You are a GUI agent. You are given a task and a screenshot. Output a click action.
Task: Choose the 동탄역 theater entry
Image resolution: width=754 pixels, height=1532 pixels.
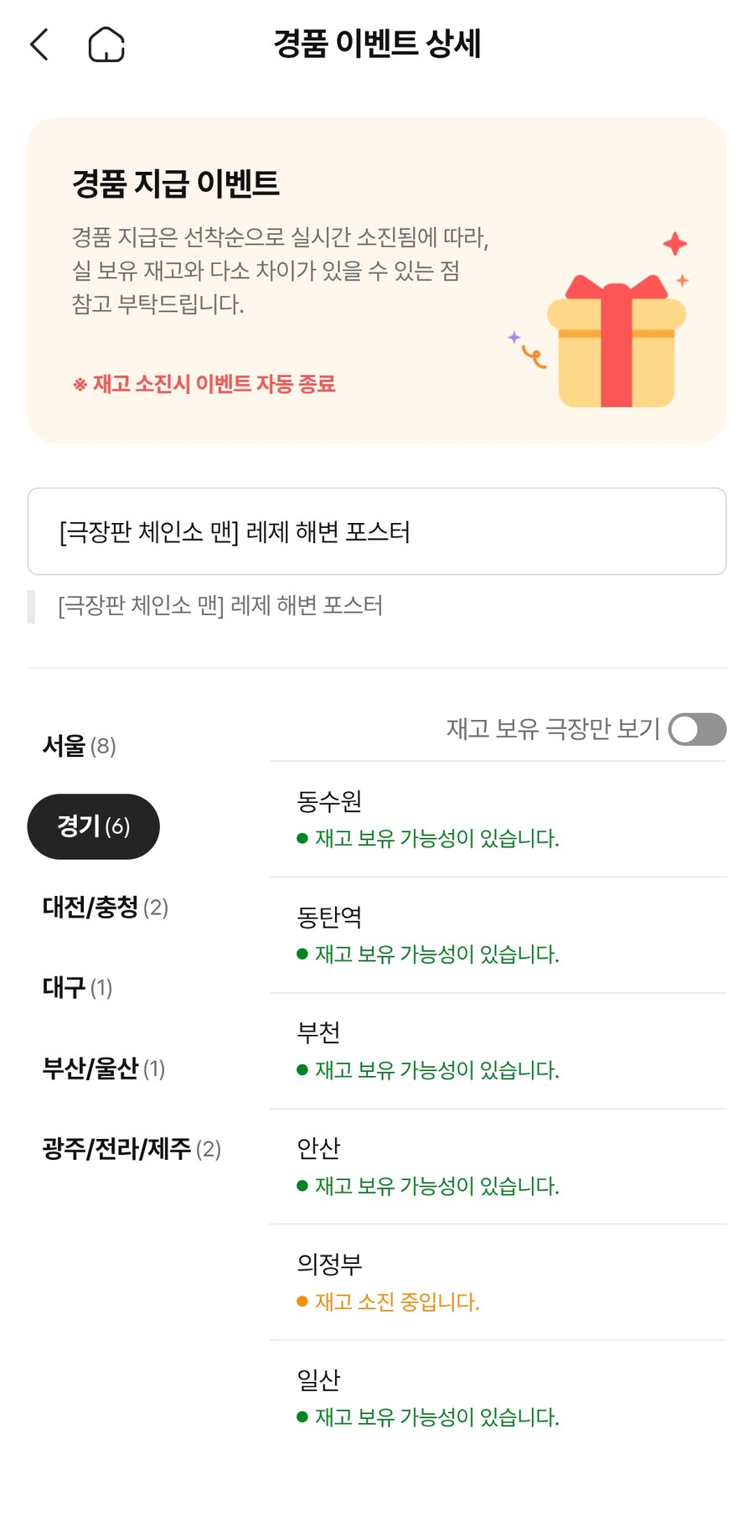498,934
